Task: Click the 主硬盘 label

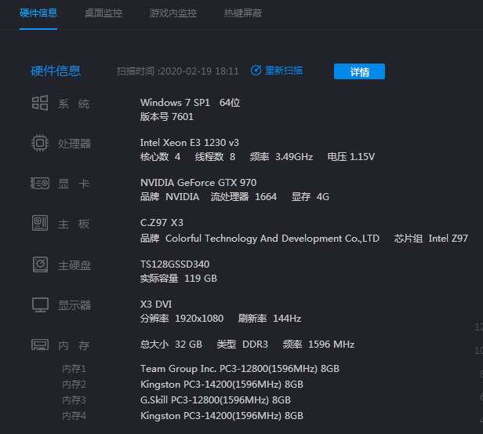Action: click(74, 265)
